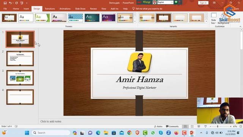Click the Save icon in quick access toolbar
The image size is (243, 137).
point(5,3)
